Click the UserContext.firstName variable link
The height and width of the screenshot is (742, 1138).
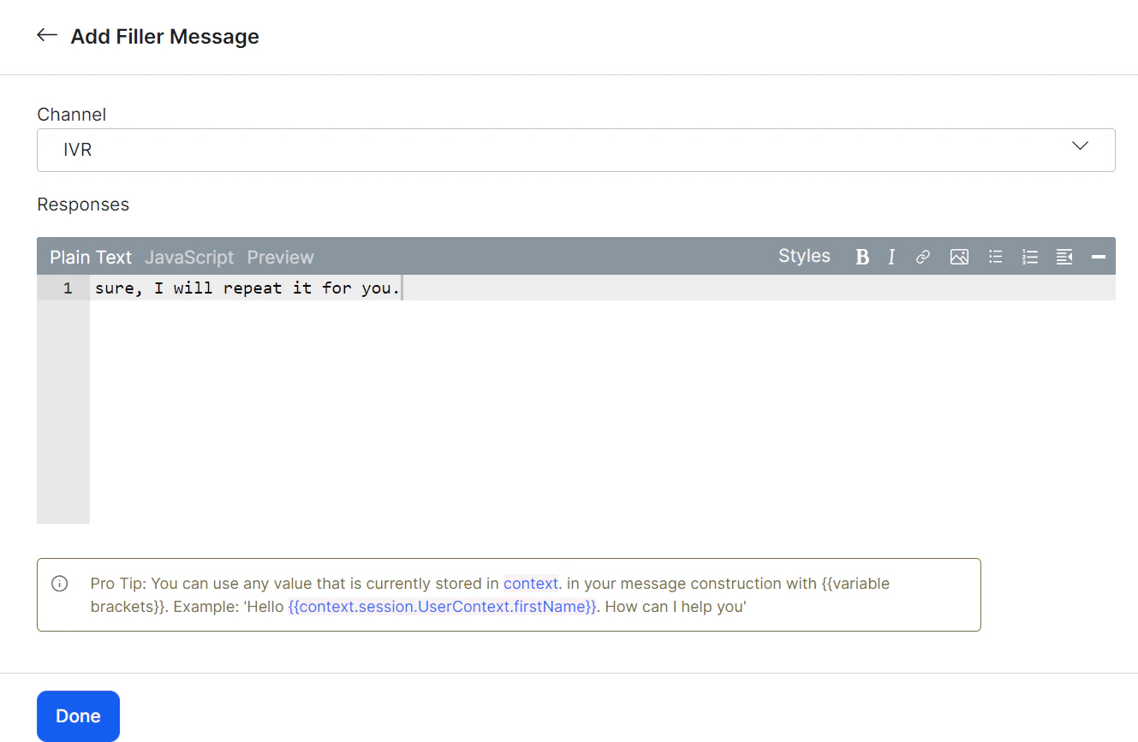(x=444, y=606)
